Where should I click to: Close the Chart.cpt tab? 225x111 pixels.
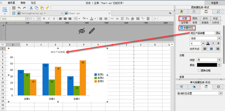pos(109,13)
